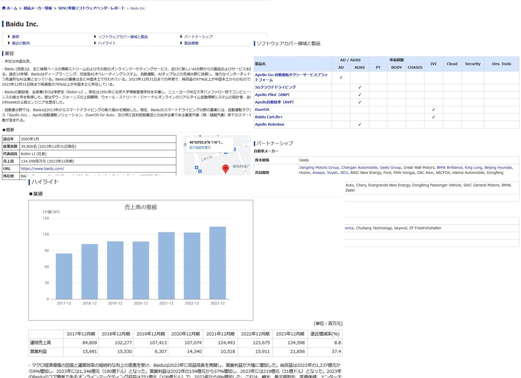The width and height of the screenshot is (521, 378).
Task: Go to SDV/車載ソフトウェアベンダーレポート breadcrumb
Action: [91, 8]
